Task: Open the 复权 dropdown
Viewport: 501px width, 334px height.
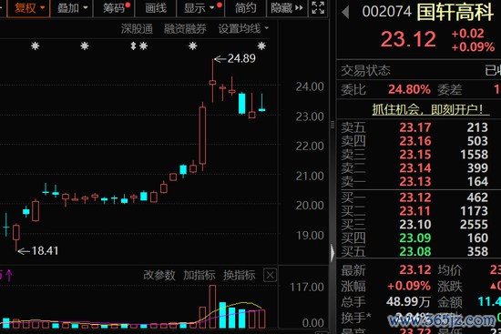Action: [28, 8]
